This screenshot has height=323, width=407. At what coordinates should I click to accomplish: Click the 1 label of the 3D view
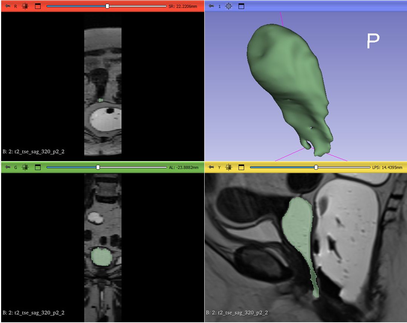click(220, 6)
